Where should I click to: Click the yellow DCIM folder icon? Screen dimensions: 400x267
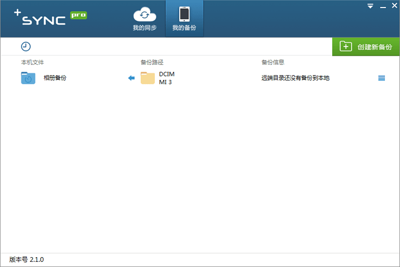148,78
